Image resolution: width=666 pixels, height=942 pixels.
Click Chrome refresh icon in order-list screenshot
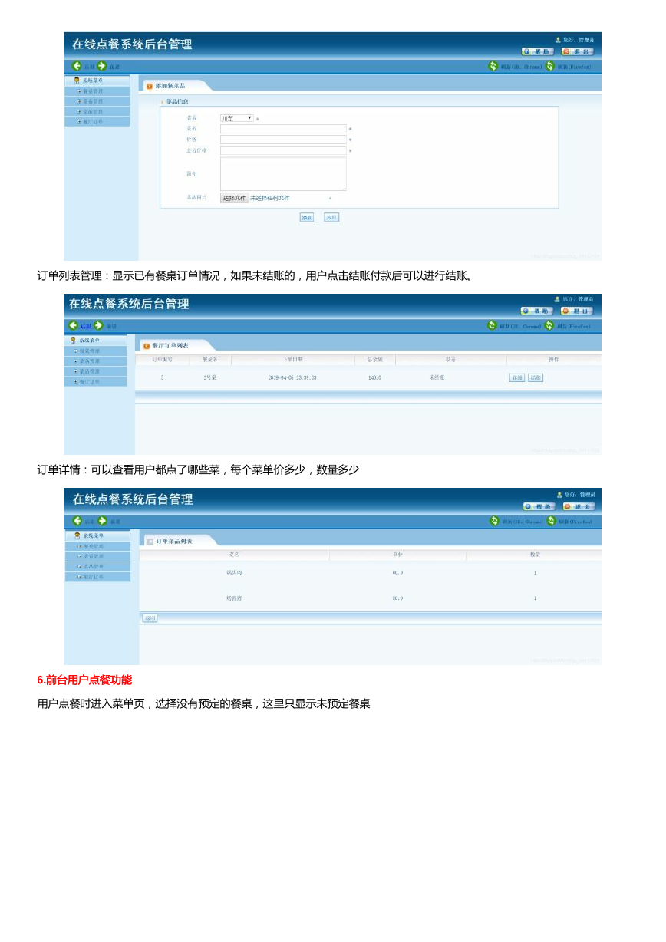point(493,326)
